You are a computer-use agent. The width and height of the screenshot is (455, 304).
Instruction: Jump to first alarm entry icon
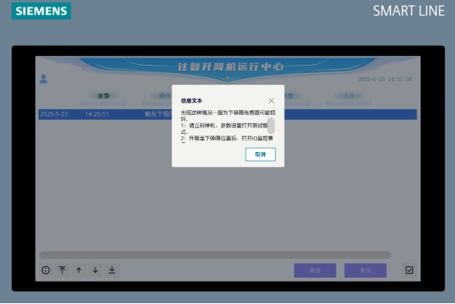click(x=62, y=270)
